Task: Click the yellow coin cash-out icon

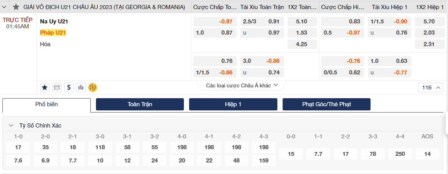Action: pos(92,87)
